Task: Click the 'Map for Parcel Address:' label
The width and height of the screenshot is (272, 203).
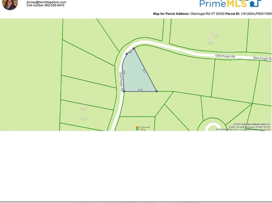Action: coord(171,14)
